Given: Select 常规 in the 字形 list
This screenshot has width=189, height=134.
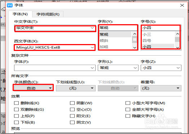Looking at the screenshot, I should 115,34.
